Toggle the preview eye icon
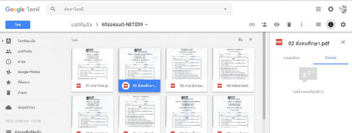 click(277, 25)
